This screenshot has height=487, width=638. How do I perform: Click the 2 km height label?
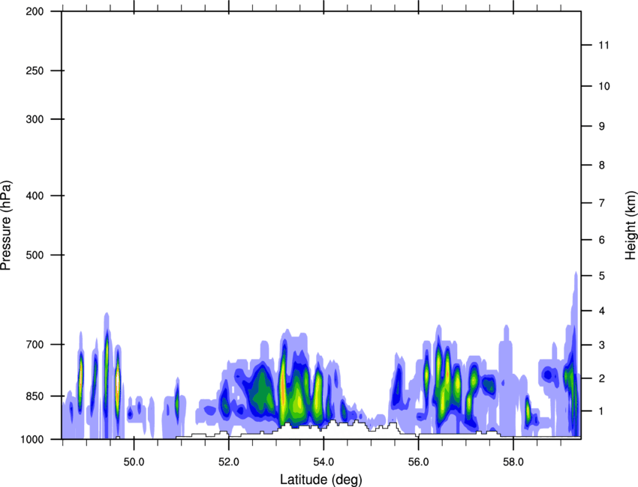(602, 378)
